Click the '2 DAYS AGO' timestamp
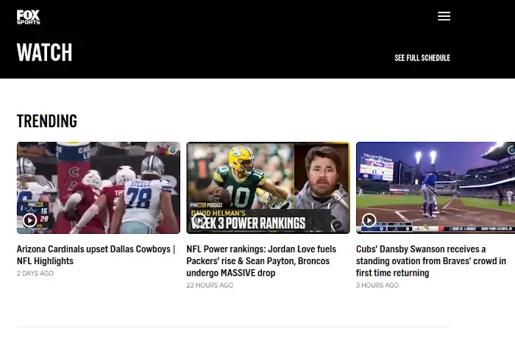The width and height of the screenshot is (515, 356). (35, 273)
